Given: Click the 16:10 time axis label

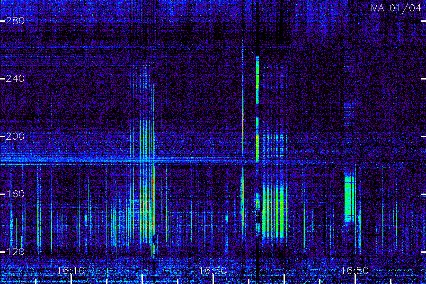Looking at the screenshot, I should pos(71,271).
